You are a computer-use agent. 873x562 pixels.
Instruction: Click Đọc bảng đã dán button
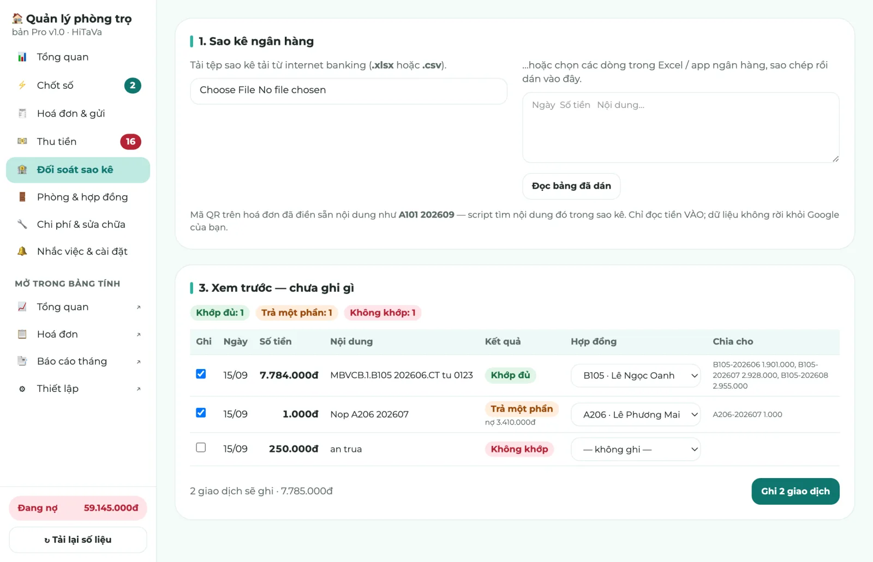pyautogui.click(x=571, y=186)
